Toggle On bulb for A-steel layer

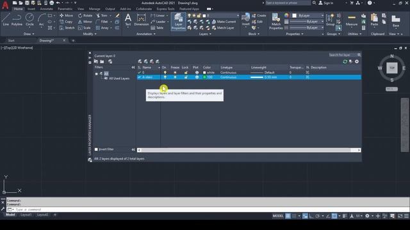click(x=165, y=77)
